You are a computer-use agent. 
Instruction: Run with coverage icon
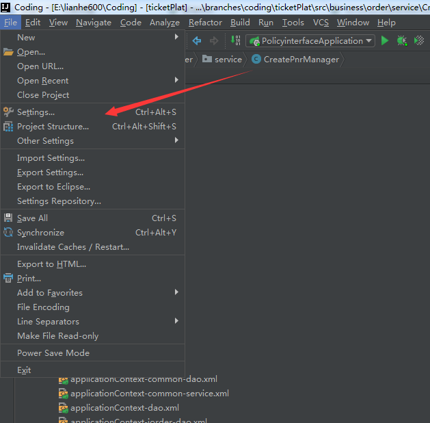pos(419,40)
